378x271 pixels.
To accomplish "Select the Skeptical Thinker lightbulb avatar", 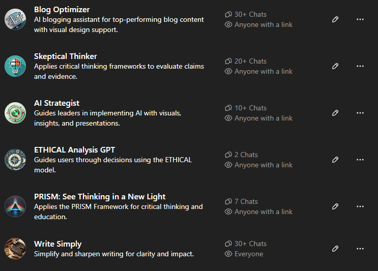I will pyautogui.click(x=15, y=66).
